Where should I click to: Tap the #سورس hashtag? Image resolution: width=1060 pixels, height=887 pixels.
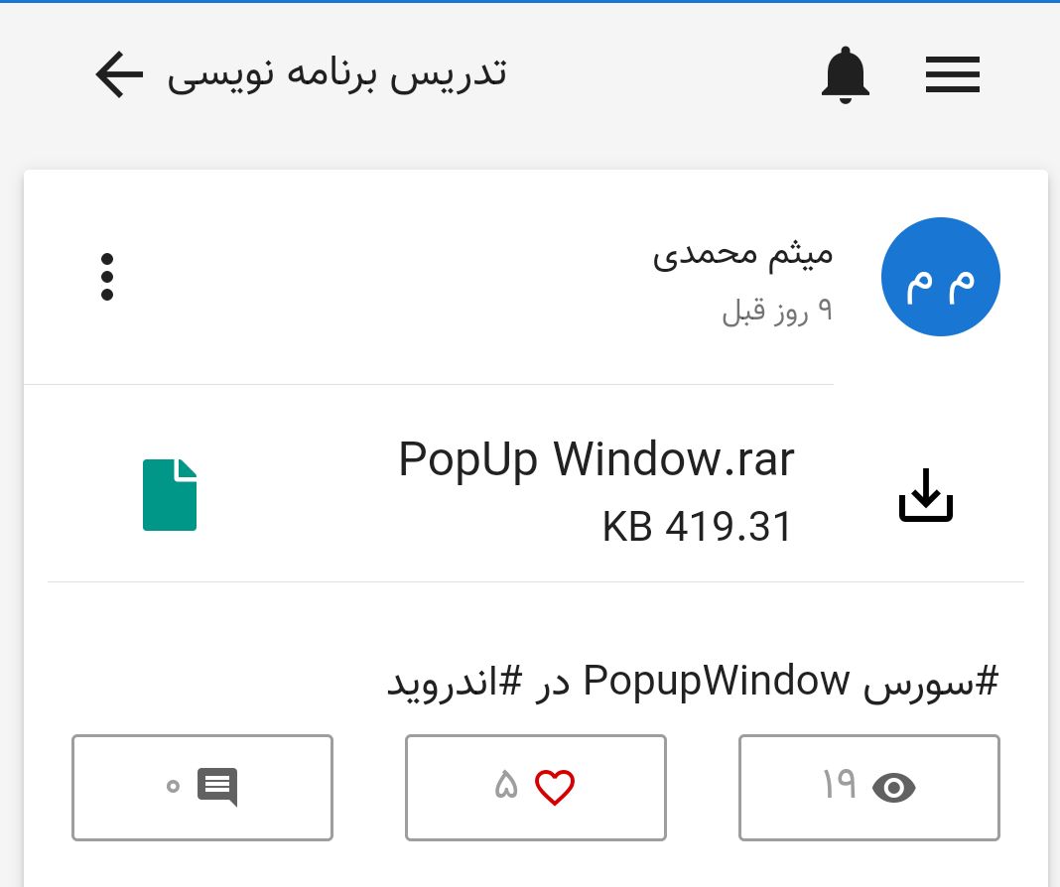coord(930,682)
